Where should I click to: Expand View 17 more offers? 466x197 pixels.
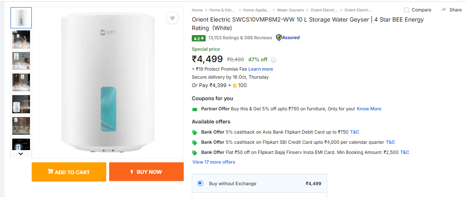pos(214,162)
